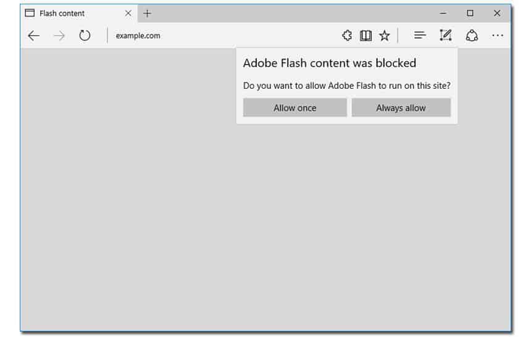Click the forward navigation arrow
This screenshot has height=337, width=531.
coord(59,36)
